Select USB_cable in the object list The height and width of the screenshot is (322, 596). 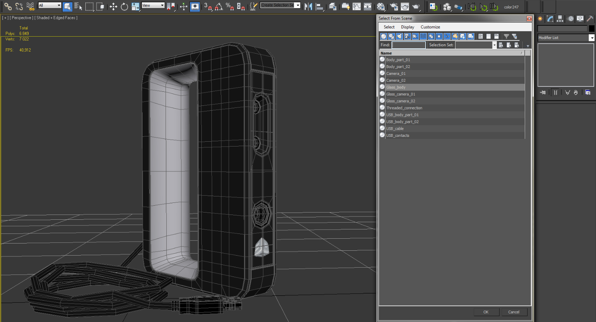point(452,128)
